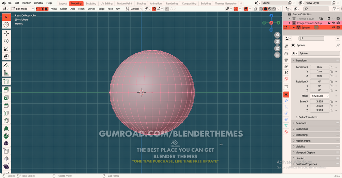
Task: Select the Cursor tool in left toolbar
Action: (6, 25)
